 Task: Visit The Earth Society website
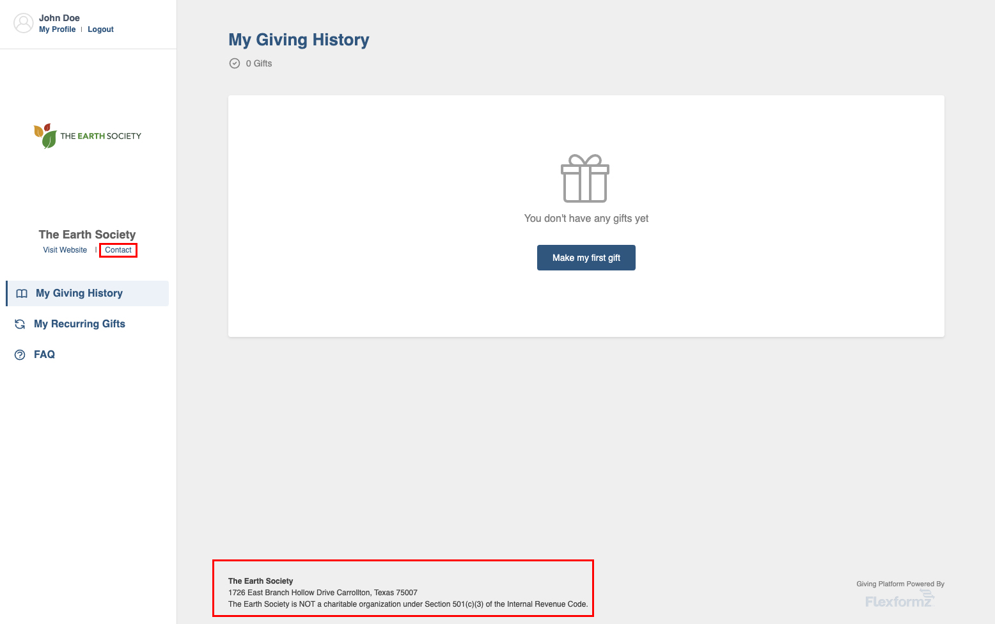point(65,249)
